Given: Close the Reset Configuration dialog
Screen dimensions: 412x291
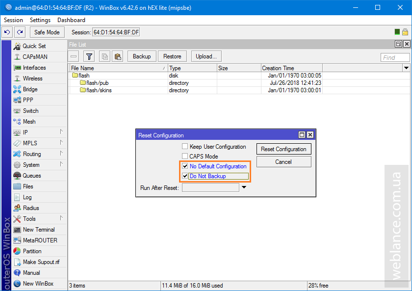Looking at the screenshot, I should pos(310,135).
